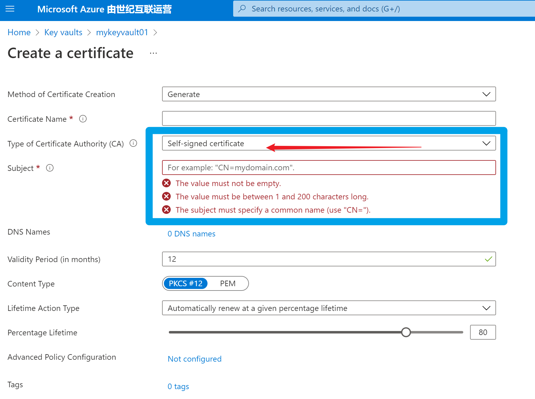Open the hamburger portal menu

click(x=10, y=9)
